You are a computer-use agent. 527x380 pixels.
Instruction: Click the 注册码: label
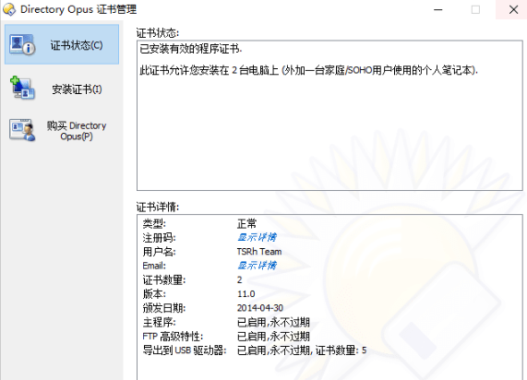click(x=159, y=238)
